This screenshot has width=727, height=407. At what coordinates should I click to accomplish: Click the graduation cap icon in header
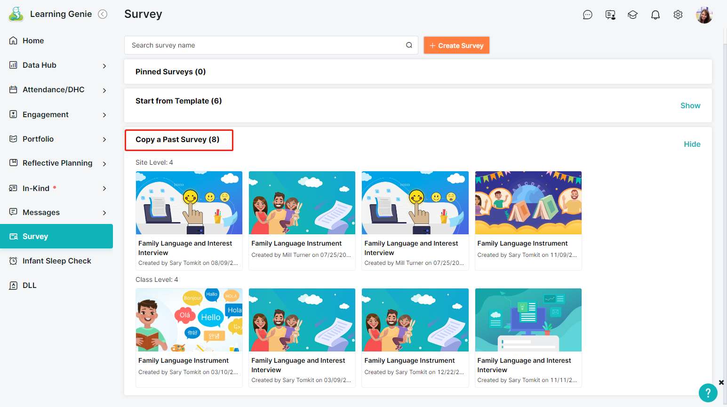[x=632, y=15]
